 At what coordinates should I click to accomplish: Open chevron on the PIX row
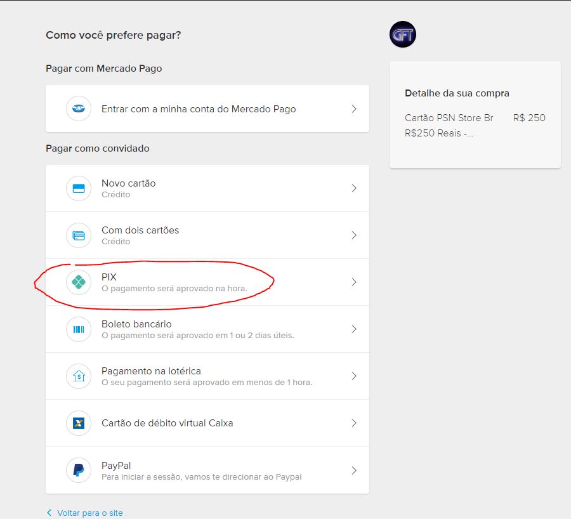pos(354,282)
